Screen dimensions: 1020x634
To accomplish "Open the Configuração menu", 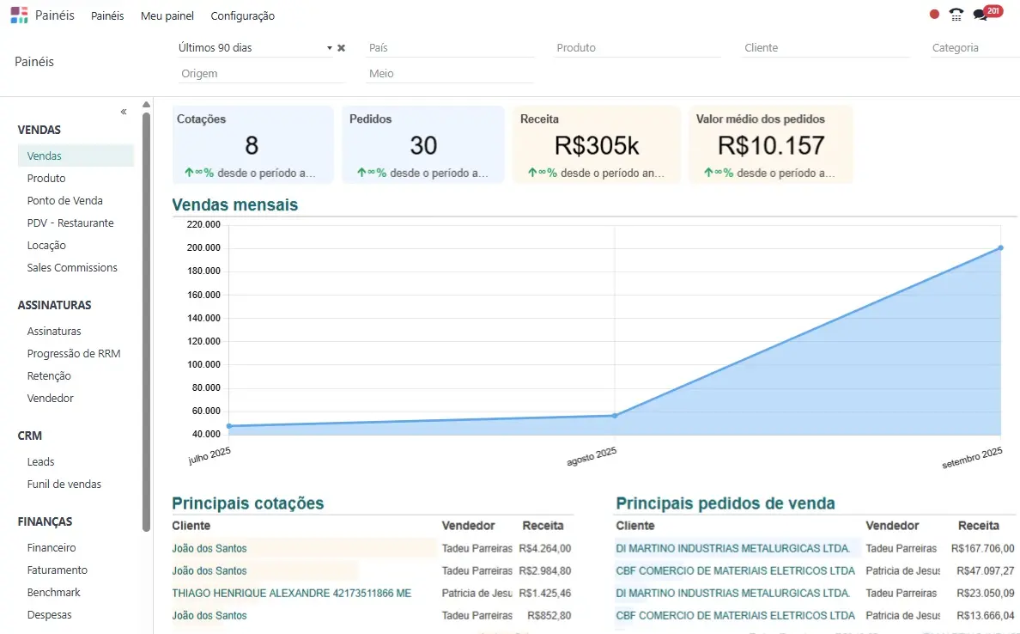I will pyautogui.click(x=242, y=15).
